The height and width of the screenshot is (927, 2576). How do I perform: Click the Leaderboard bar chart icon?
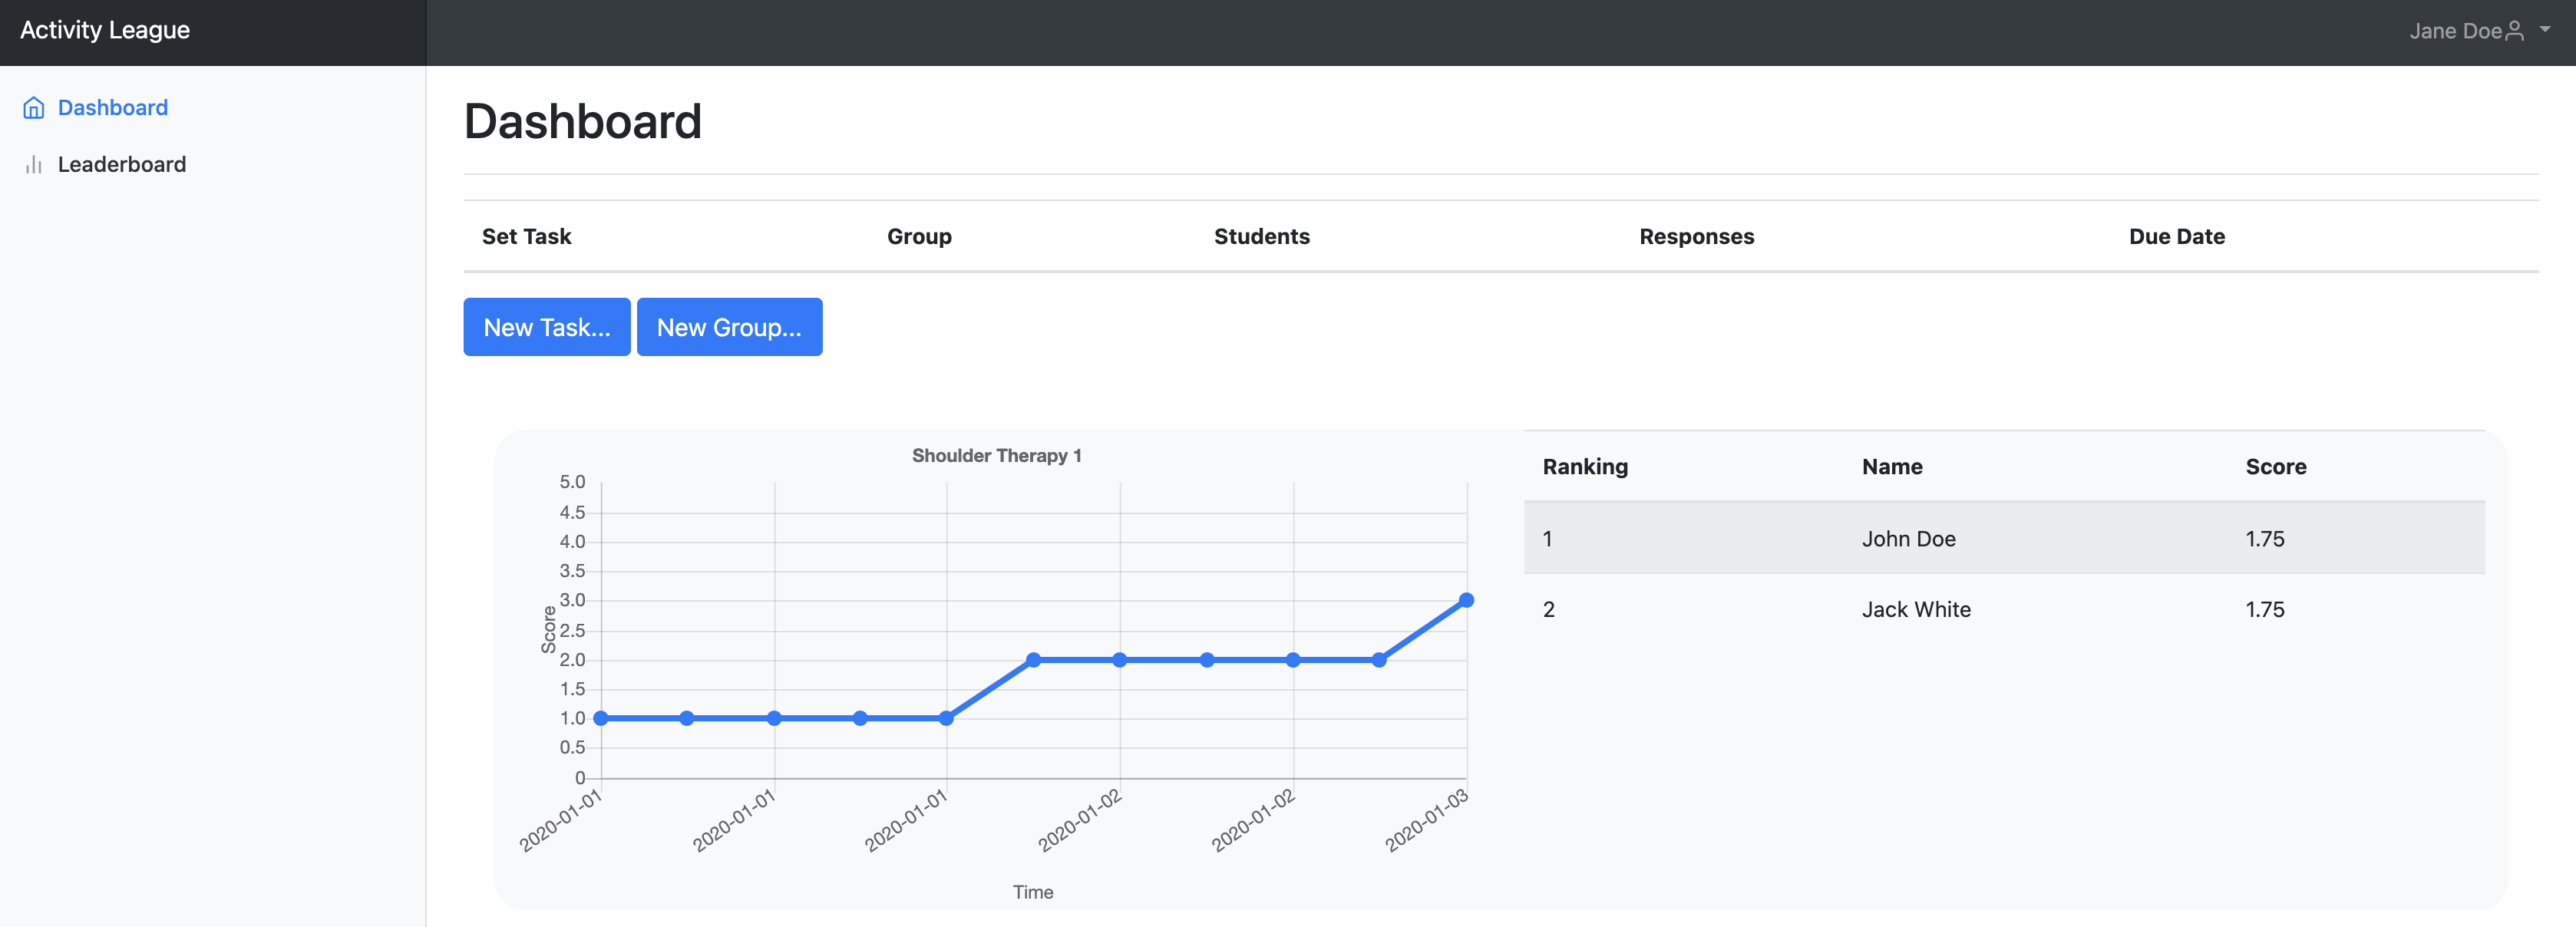coord(34,164)
